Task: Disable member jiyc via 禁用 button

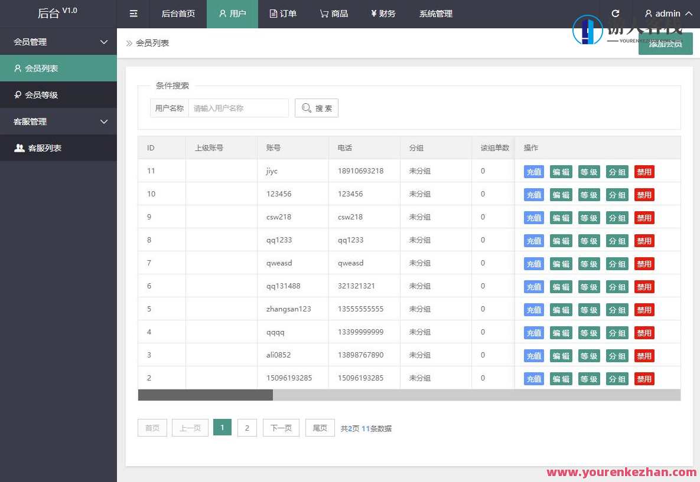Action: pos(644,172)
